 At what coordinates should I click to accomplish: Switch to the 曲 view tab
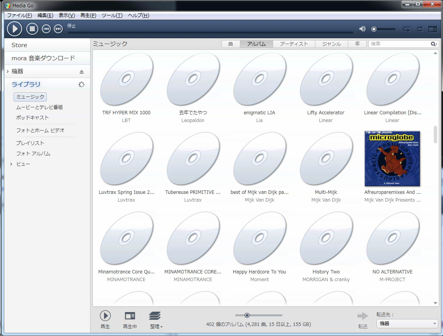[x=231, y=44]
